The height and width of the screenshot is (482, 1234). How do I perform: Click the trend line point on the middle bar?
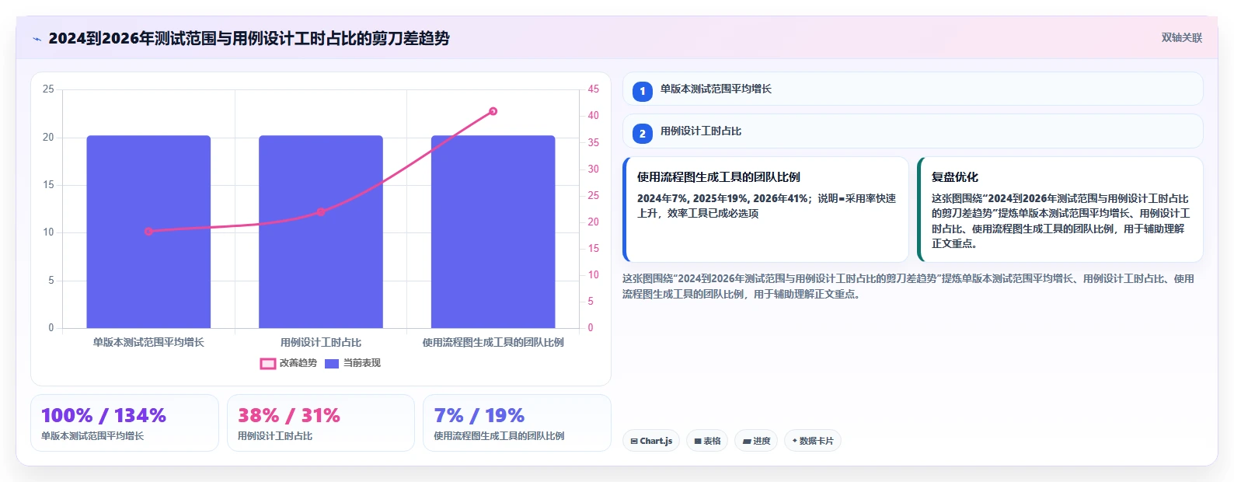(x=321, y=211)
